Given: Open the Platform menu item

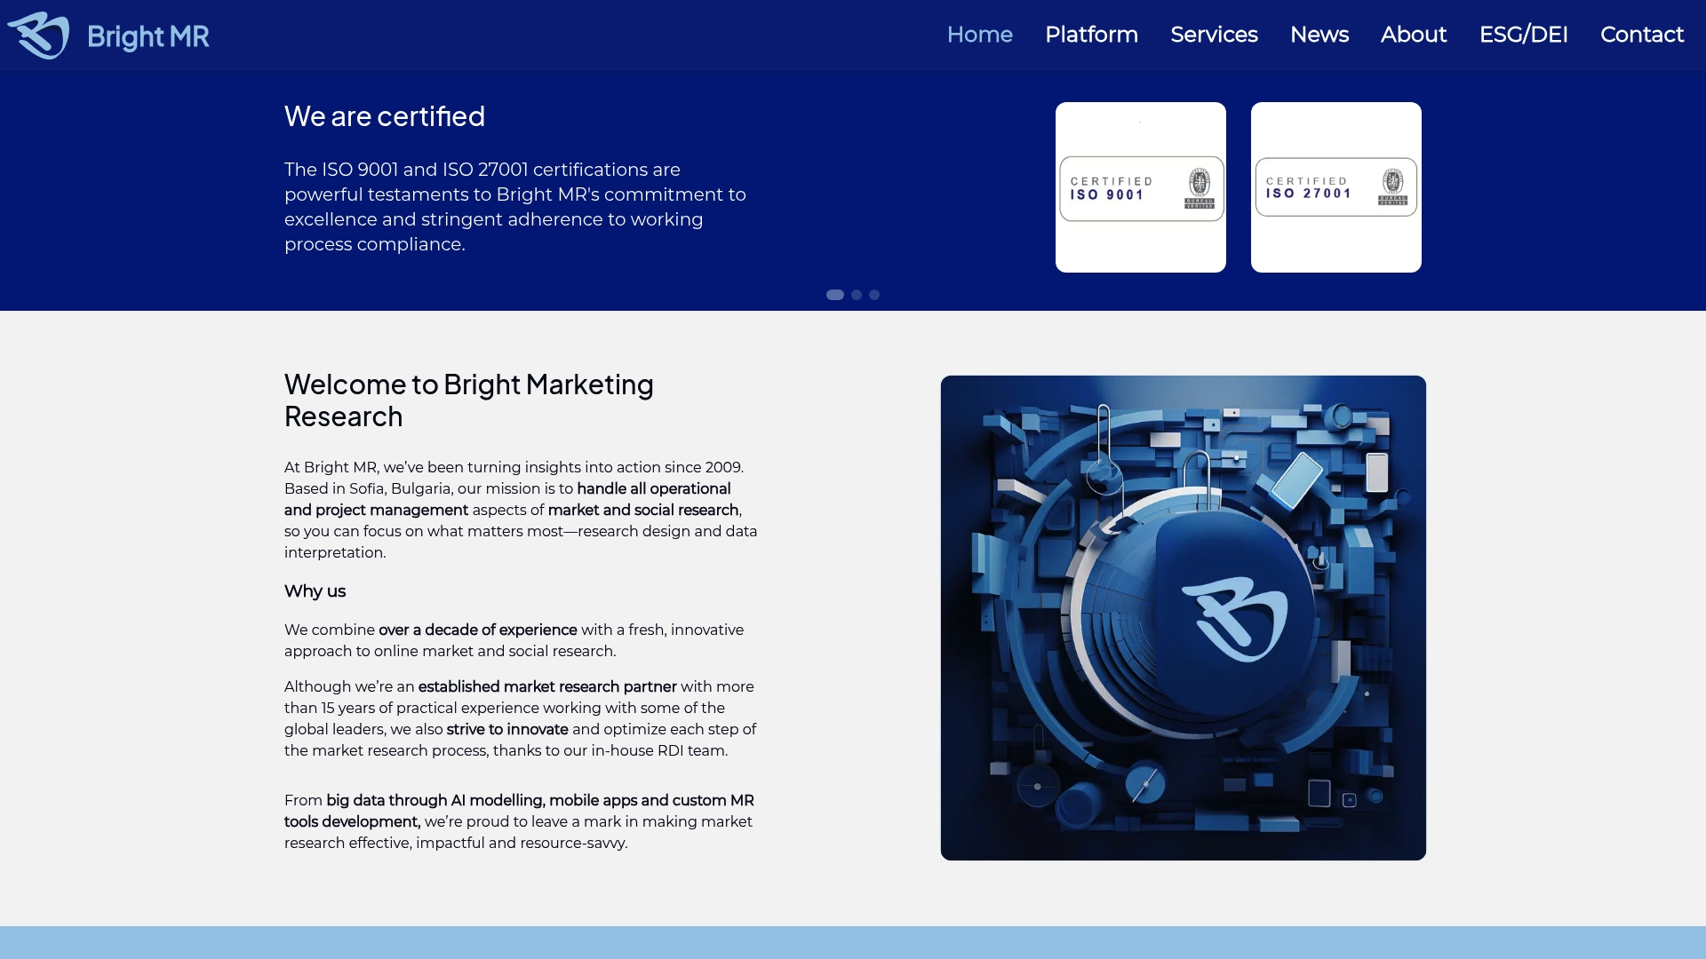Looking at the screenshot, I should pos(1091,35).
